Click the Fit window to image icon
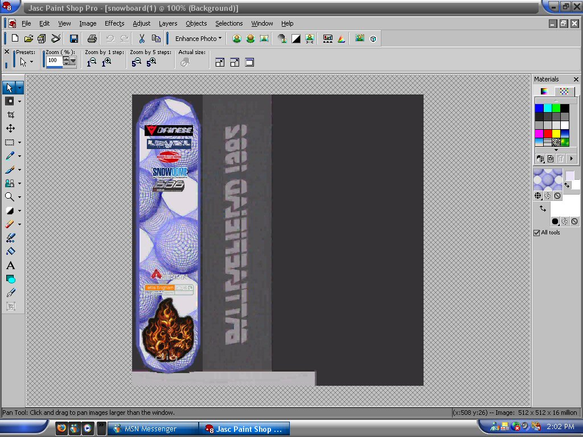Screen dimensions: 583x437 pos(220,63)
